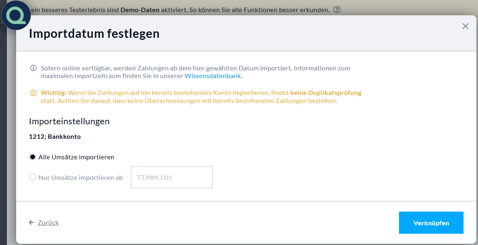Click the orange warning icon before 'Wichtig'
The width and height of the screenshot is (478, 245).
click(x=33, y=93)
